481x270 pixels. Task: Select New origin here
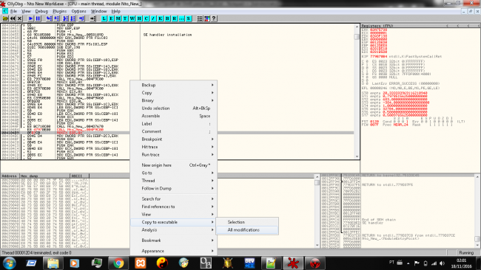click(x=174, y=165)
